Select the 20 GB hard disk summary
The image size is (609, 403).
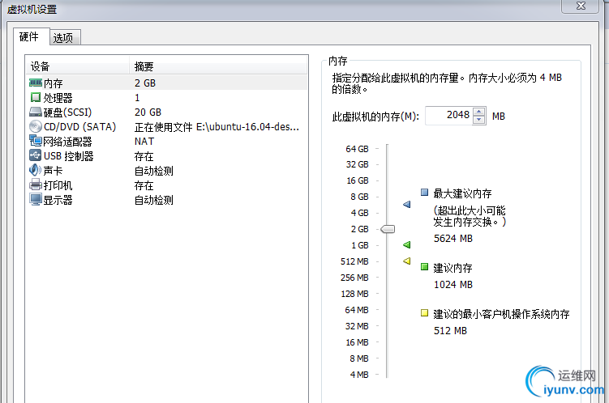[x=148, y=112]
